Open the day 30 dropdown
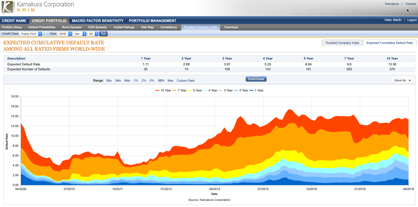This screenshot has height=207, width=418. (93, 34)
